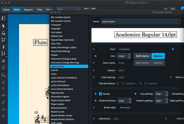Screen dimensions: 184x124
Task: Toggle the left panel display icon
Action: (x=3, y=18)
